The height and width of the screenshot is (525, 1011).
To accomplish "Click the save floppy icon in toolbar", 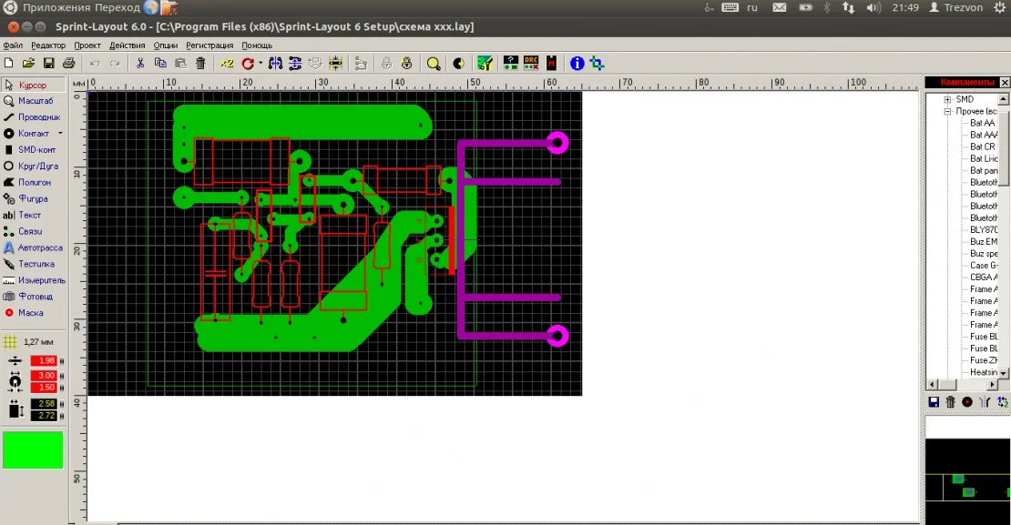I will coord(48,64).
